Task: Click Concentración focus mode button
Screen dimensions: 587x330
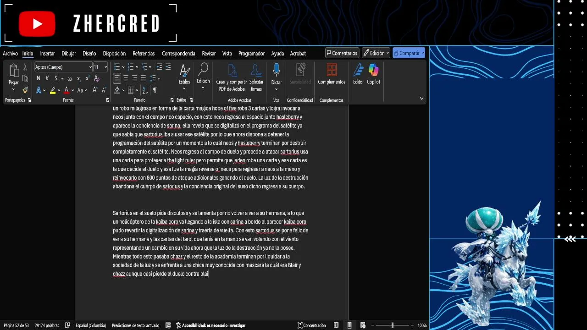Action: point(311,325)
